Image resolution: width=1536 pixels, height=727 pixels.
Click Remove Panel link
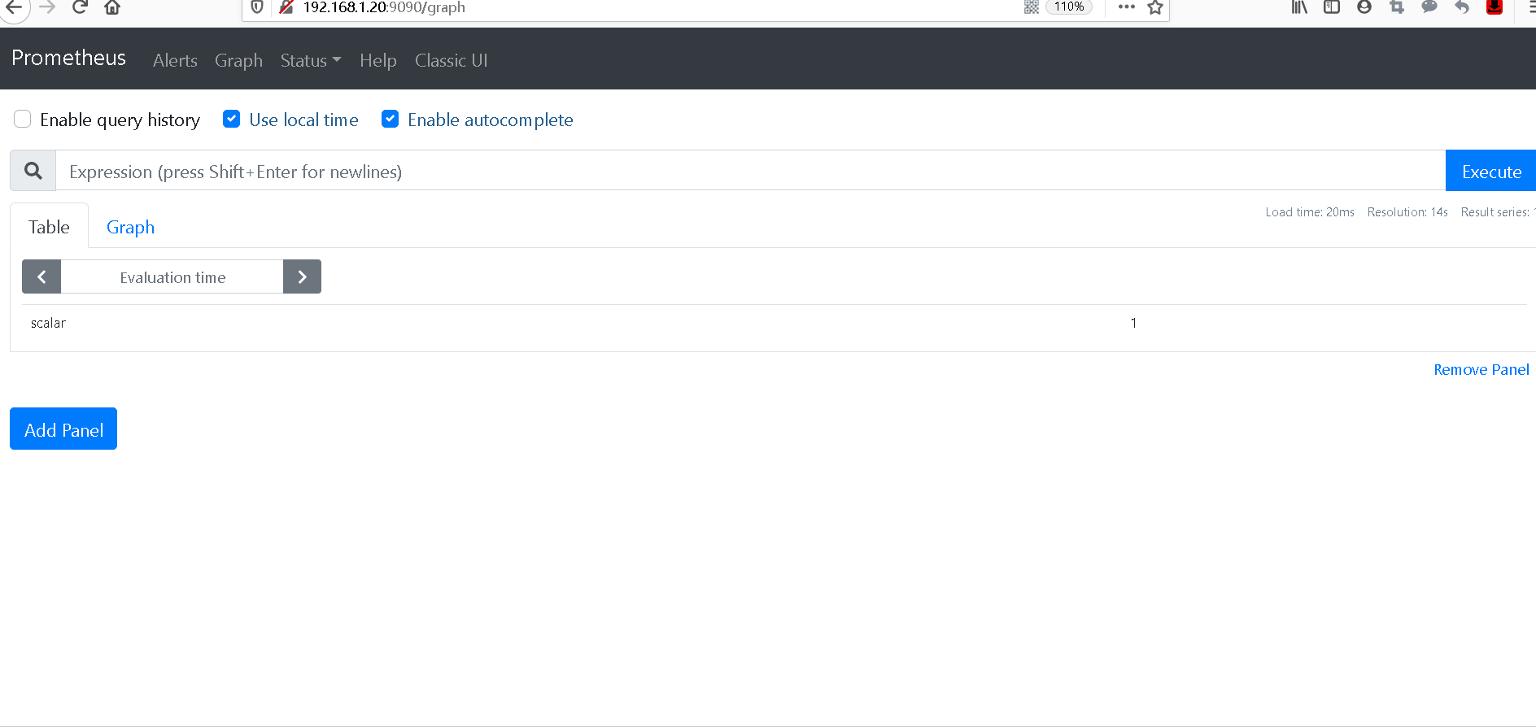(x=1481, y=370)
